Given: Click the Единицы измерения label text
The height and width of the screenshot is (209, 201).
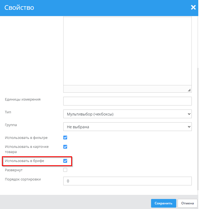Looking at the screenshot, I should point(23,99).
